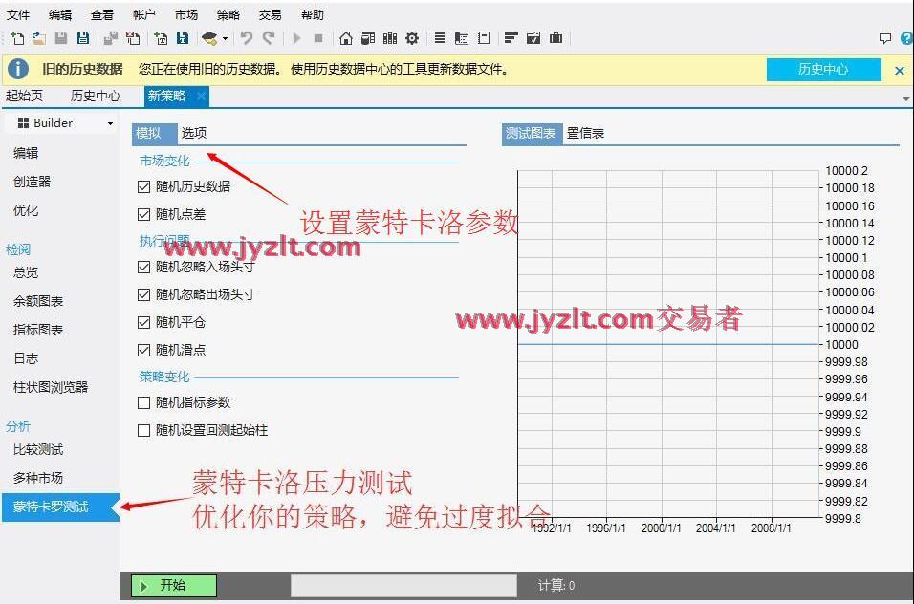The height and width of the screenshot is (604, 914).
Task: Open the Builder mode dropdown
Action: (60, 123)
